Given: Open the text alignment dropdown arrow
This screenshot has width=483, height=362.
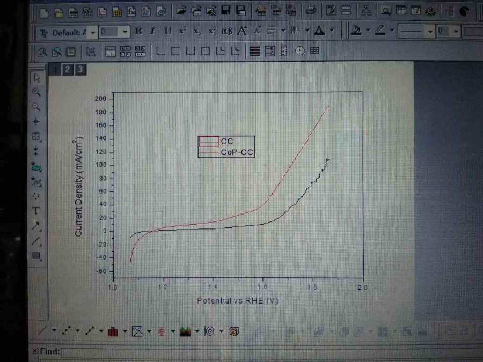Looking at the screenshot, I should pos(283,31).
